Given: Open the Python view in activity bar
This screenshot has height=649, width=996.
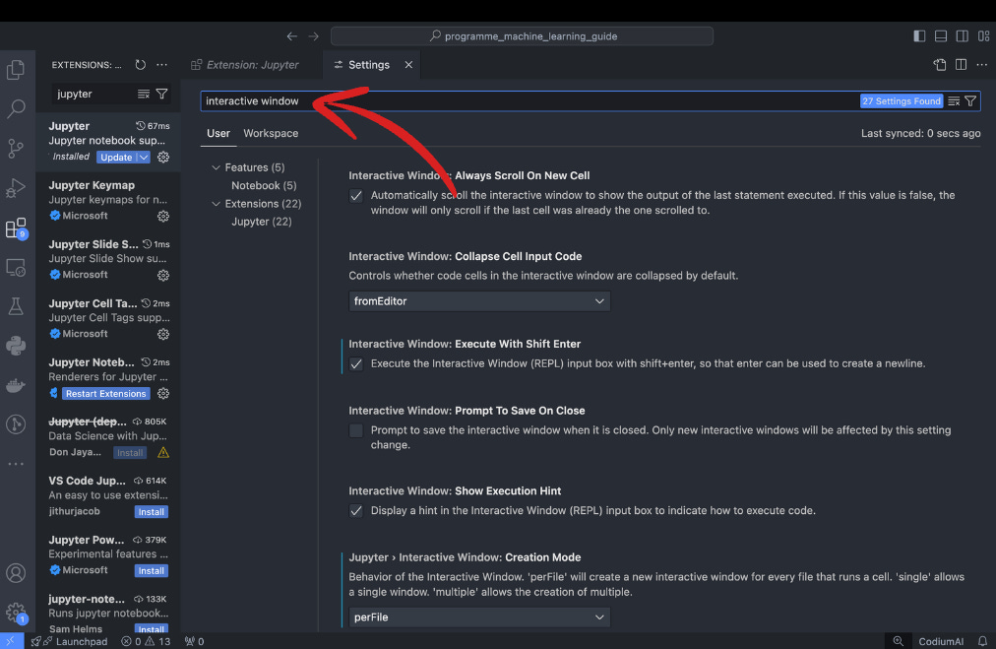Looking at the screenshot, I should [16, 346].
